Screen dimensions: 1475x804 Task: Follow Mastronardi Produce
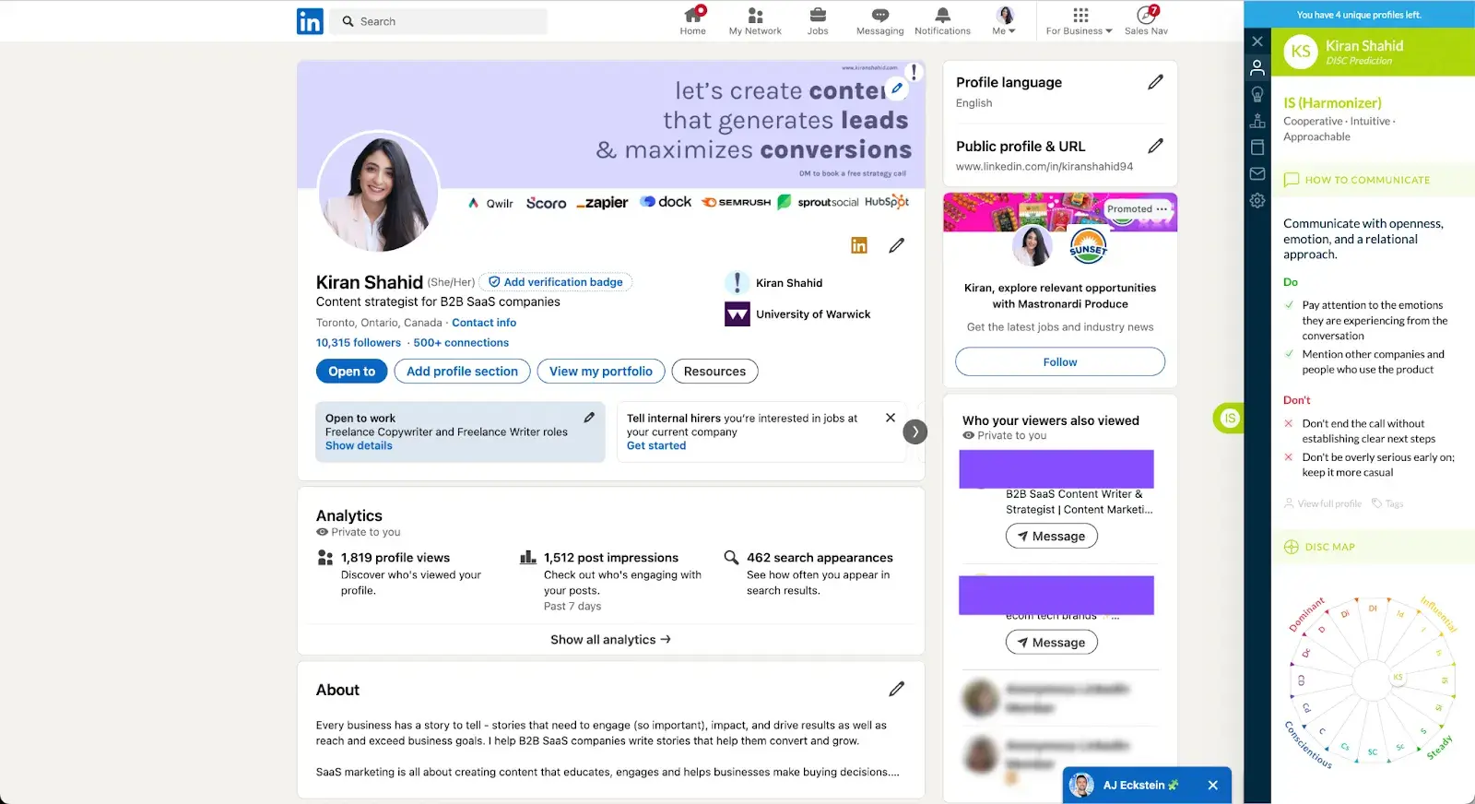[x=1060, y=362]
